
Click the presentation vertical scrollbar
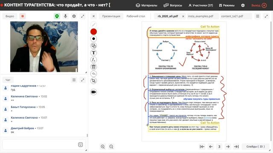tap(271, 81)
